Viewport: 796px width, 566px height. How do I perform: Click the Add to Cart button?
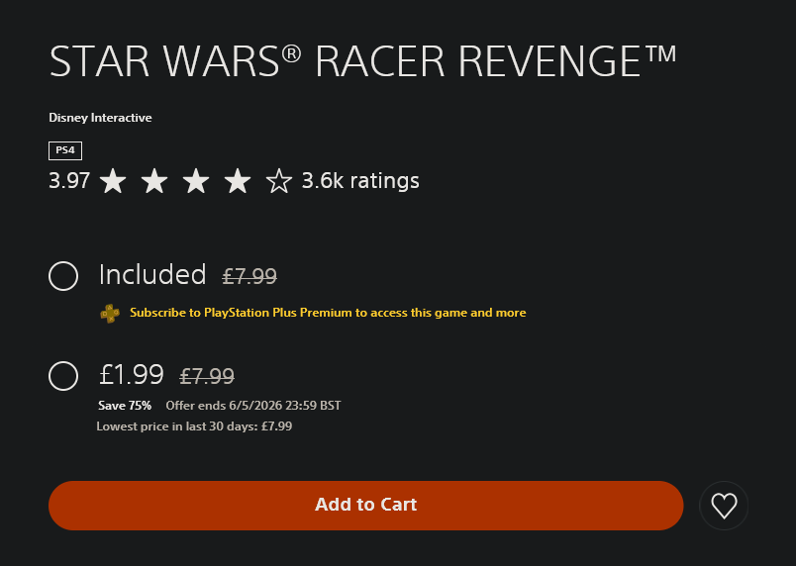coord(365,505)
